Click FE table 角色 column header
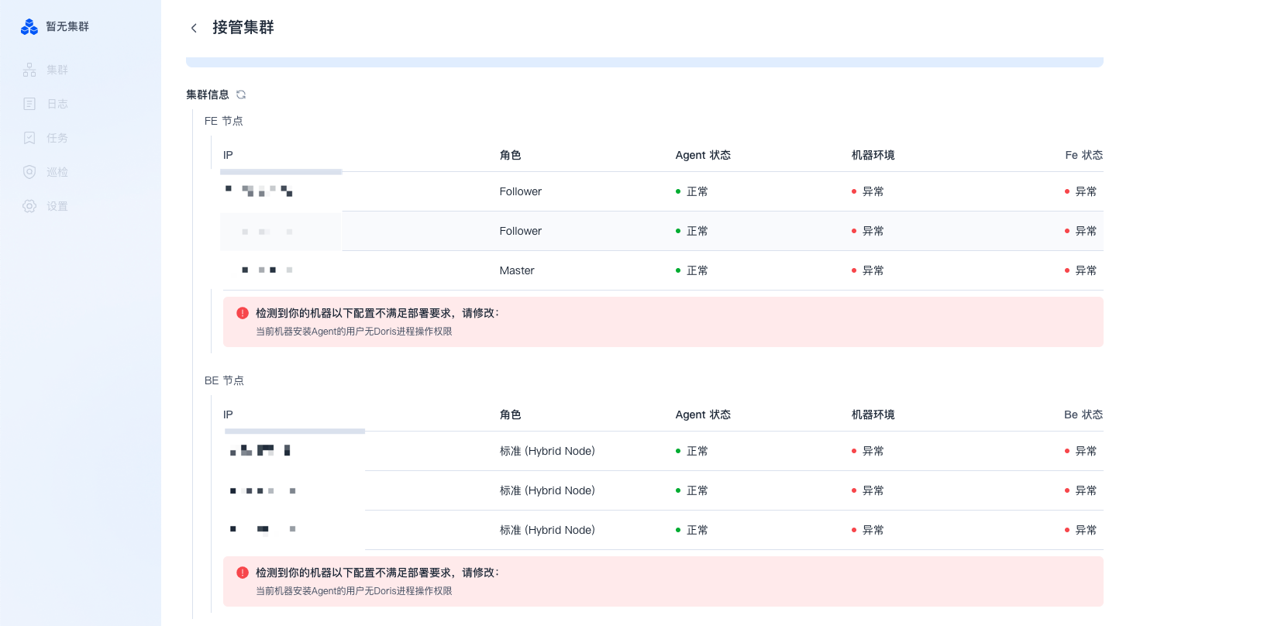The width and height of the screenshot is (1264, 626). coord(510,155)
